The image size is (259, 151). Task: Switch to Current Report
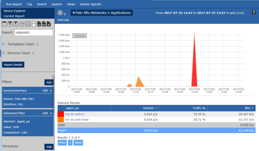14,16
